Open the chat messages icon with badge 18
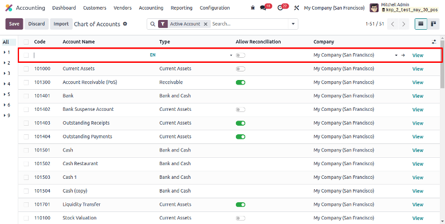445x224 pixels. [x=263, y=8]
